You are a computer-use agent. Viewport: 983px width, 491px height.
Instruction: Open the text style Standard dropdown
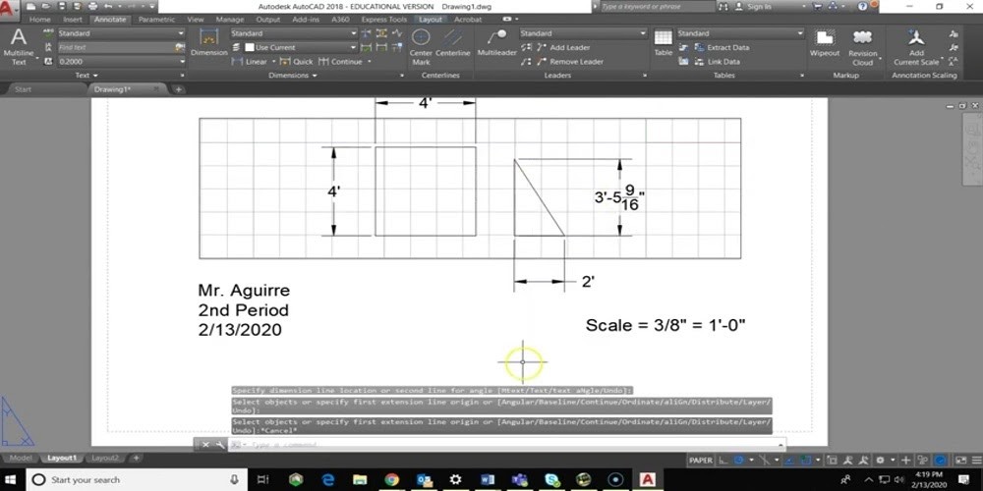120,33
